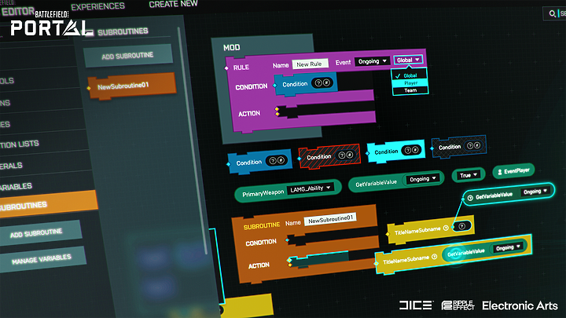Choose Global option in scope list

point(410,75)
